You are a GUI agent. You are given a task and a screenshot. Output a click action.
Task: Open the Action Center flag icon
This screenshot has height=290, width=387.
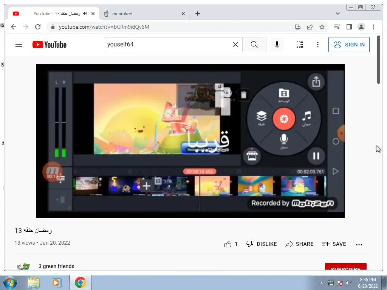click(340, 283)
